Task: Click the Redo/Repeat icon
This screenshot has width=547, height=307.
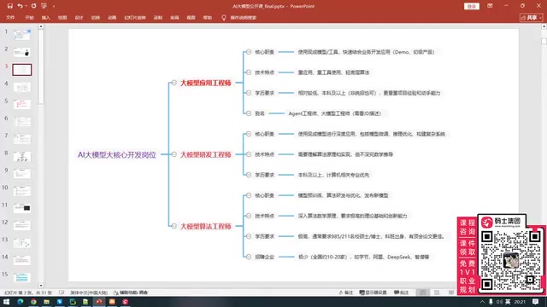Action: (33, 6)
